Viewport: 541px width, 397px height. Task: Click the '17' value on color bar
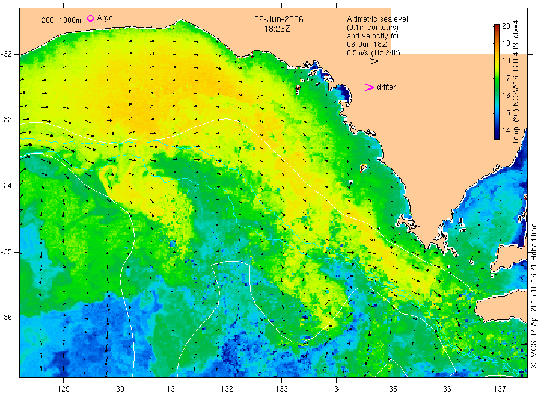point(506,78)
